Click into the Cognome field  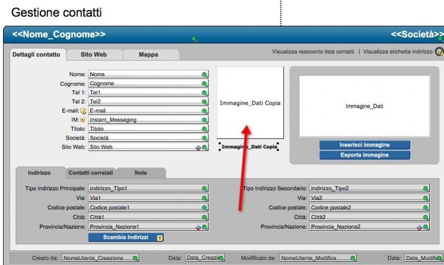144,83
